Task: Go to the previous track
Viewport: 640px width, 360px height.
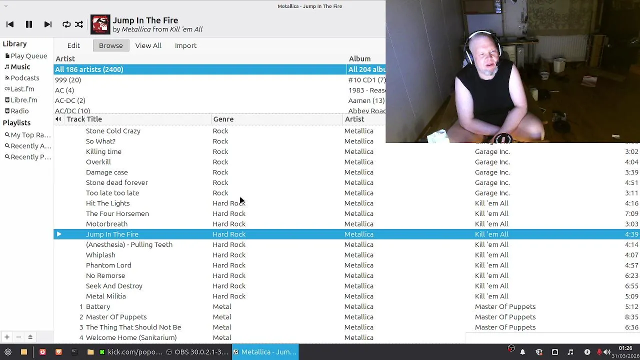Action: pyautogui.click(x=10, y=24)
